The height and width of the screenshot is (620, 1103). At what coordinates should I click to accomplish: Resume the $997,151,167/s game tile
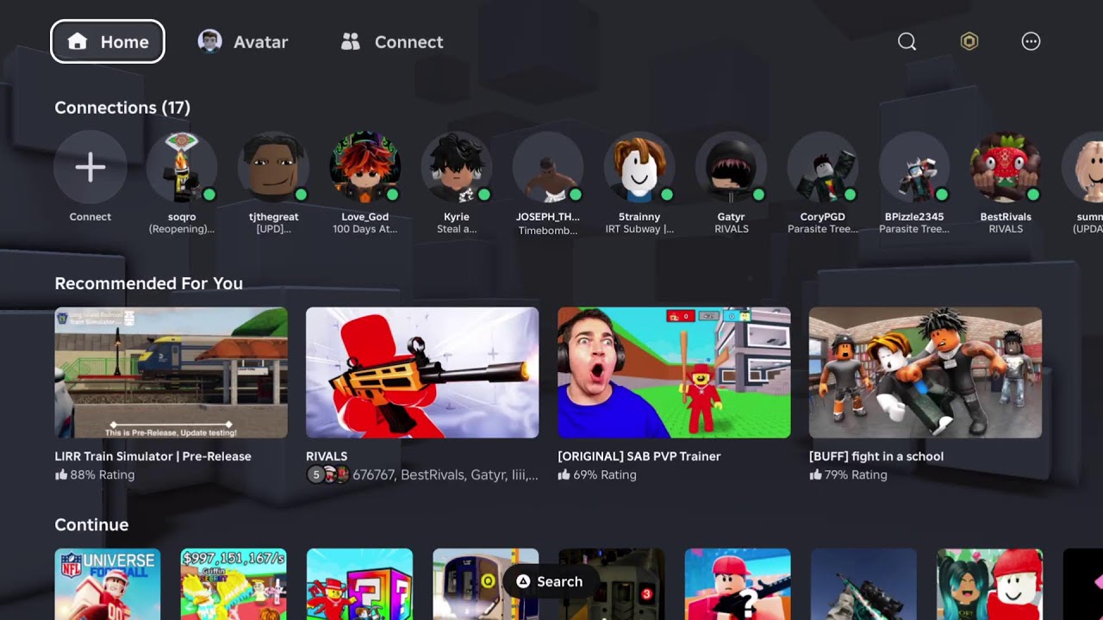click(x=234, y=584)
